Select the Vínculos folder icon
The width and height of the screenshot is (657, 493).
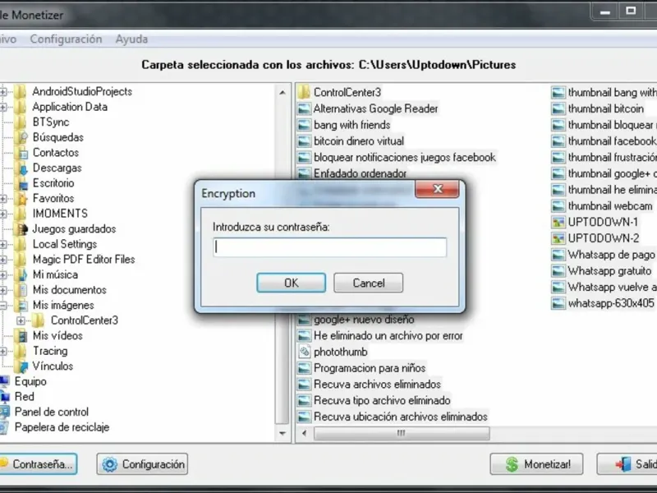21,366
